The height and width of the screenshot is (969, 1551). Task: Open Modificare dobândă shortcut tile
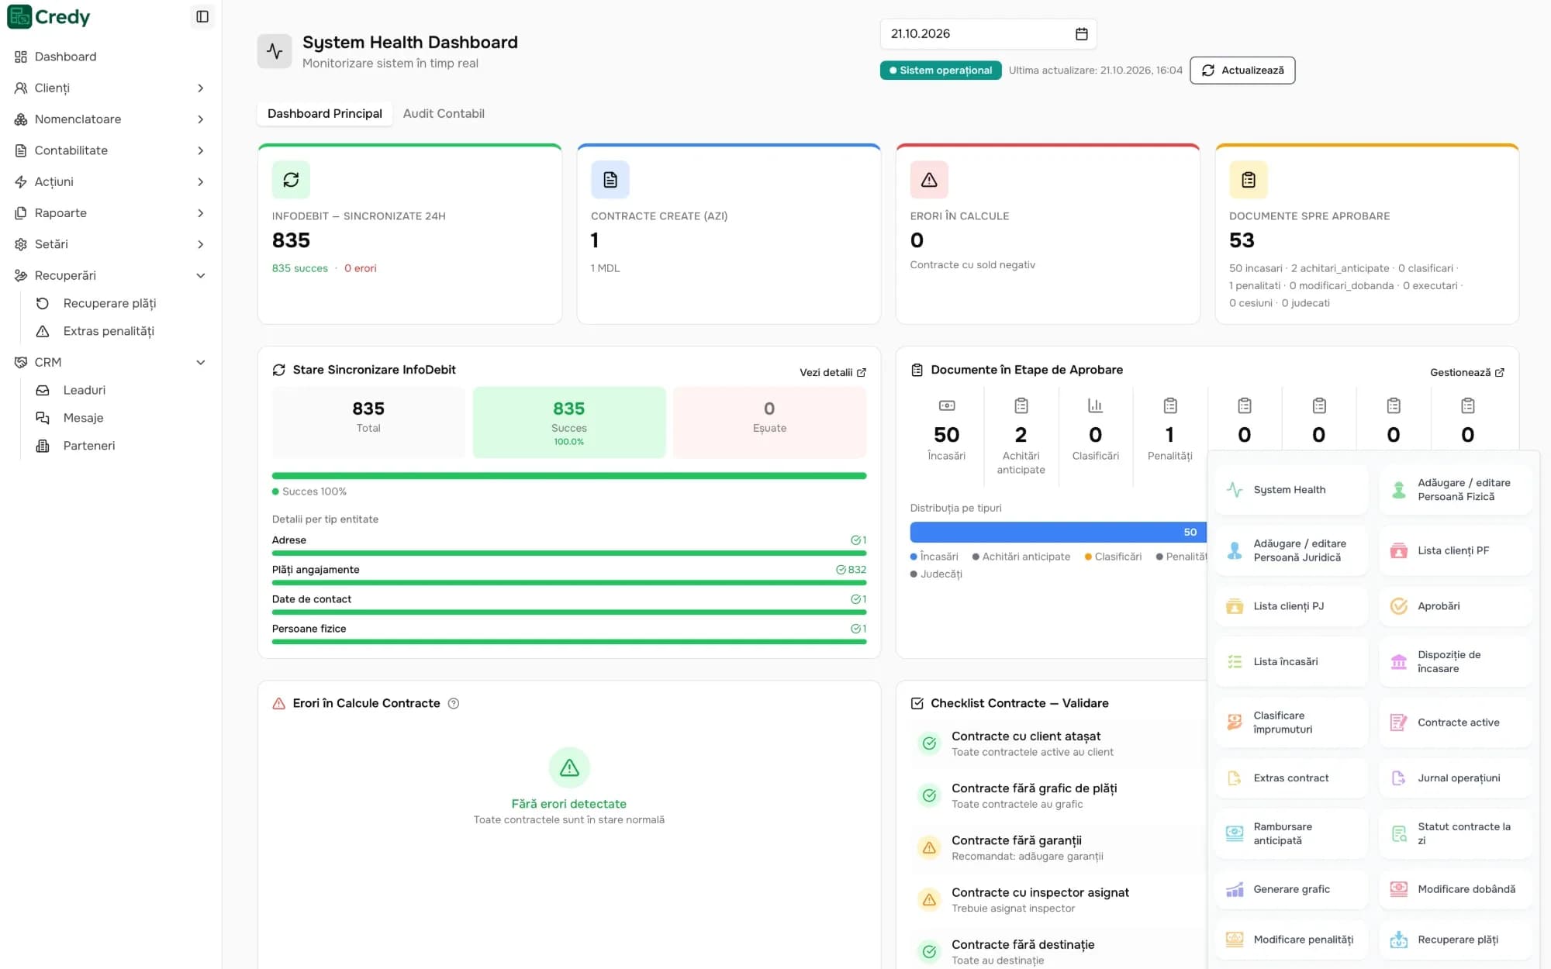tap(1455, 889)
